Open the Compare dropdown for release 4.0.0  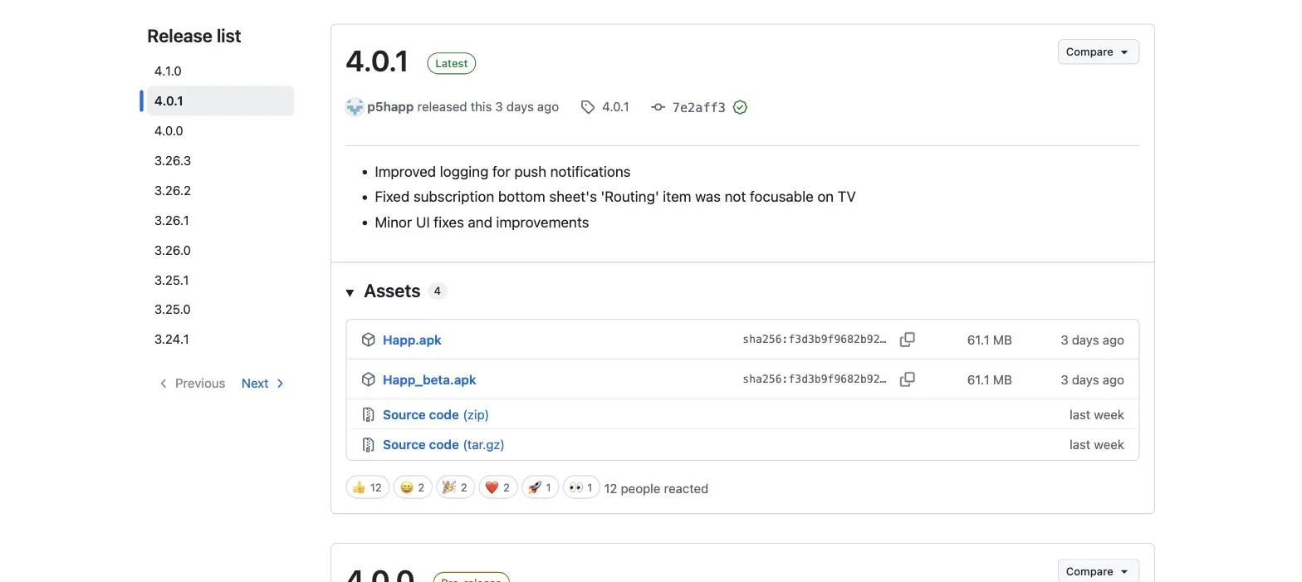pyautogui.click(x=1098, y=571)
